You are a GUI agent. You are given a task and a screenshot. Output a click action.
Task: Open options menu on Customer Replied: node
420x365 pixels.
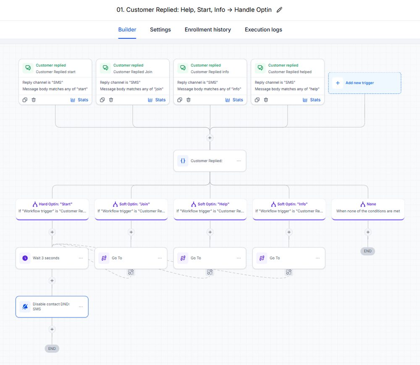pos(239,161)
